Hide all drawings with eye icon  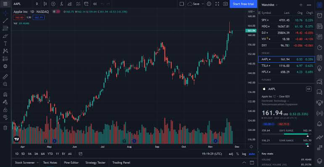point(5,117)
